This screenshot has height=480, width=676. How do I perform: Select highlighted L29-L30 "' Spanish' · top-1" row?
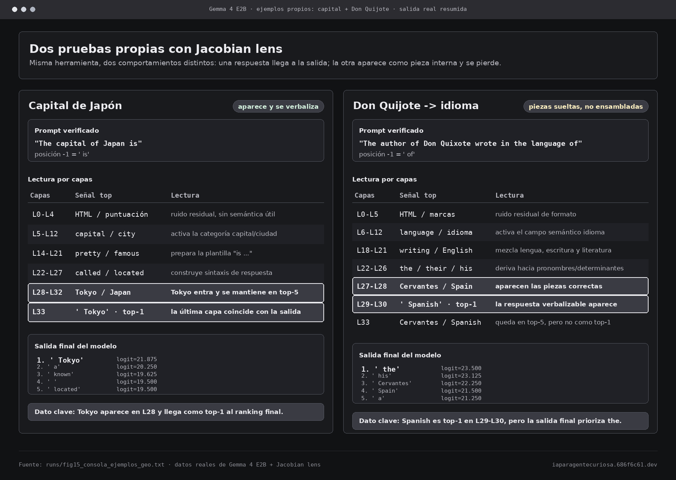pos(500,304)
